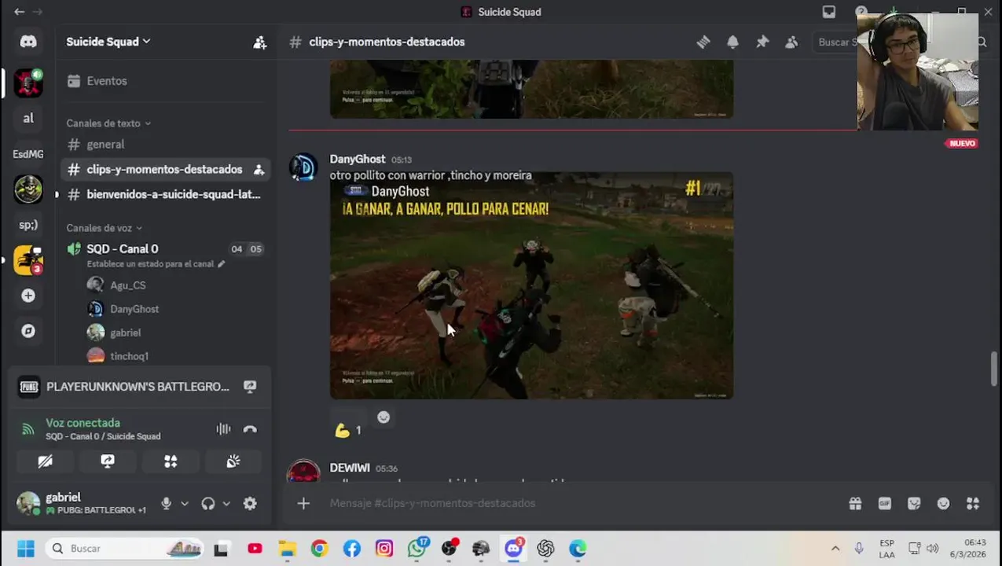Open PUBG chicken dinner clip thumbnail
This screenshot has width=1002, height=566.
531,285
